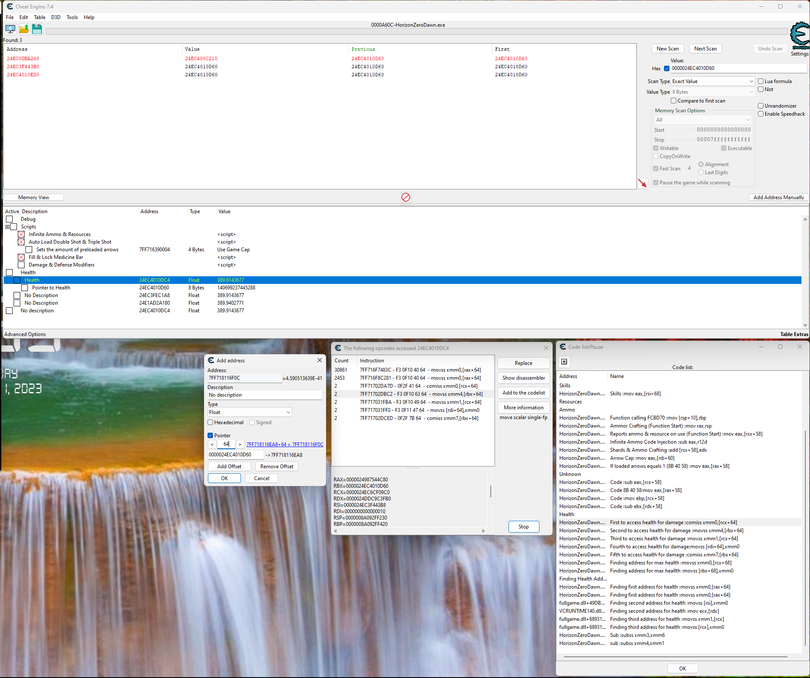Expand the Scripts tree node
Image resolution: width=810 pixels, height=678 pixels.
(x=8, y=226)
